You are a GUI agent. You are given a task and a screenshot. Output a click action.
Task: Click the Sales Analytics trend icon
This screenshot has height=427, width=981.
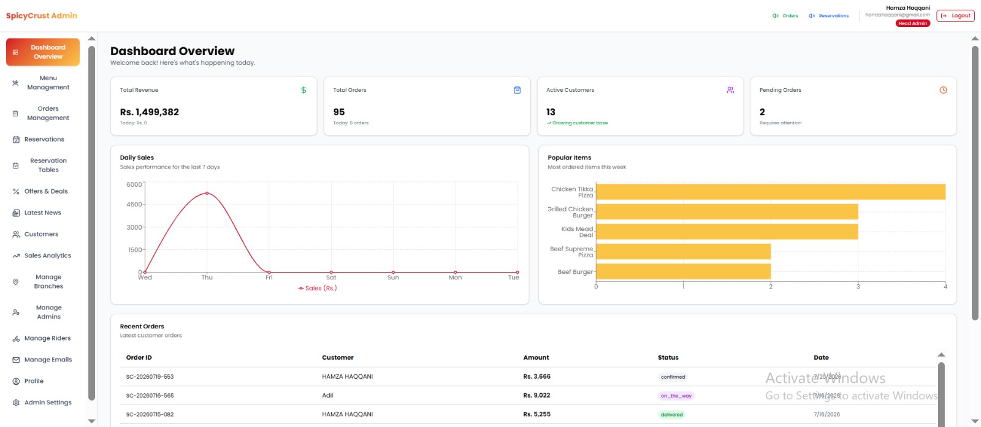pos(16,256)
